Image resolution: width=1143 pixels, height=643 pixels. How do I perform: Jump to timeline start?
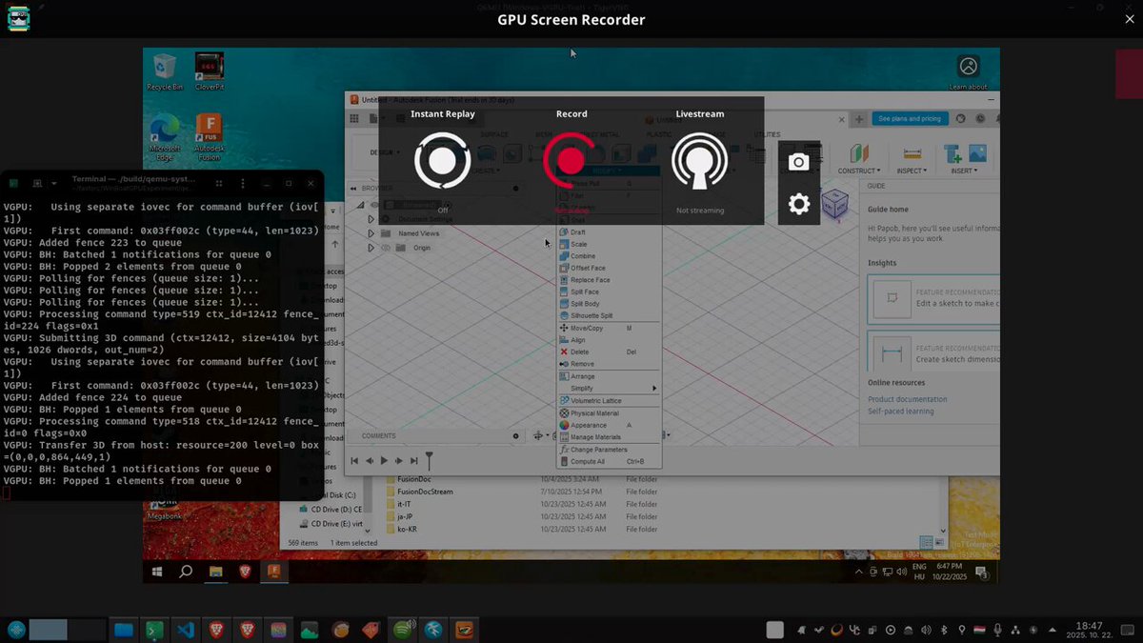354,461
